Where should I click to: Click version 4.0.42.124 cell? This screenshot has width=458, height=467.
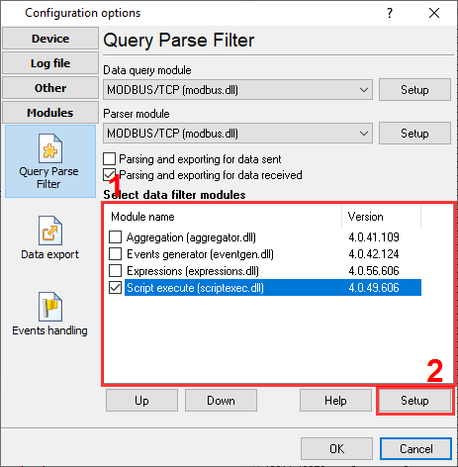pyautogui.click(x=374, y=254)
